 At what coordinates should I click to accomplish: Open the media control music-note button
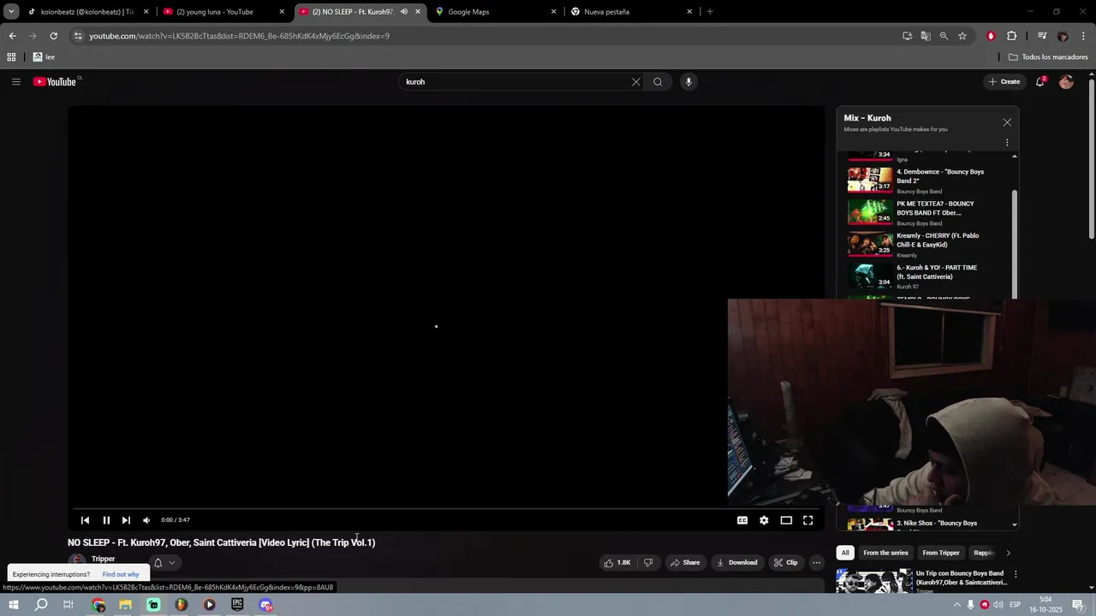point(1041,36)
